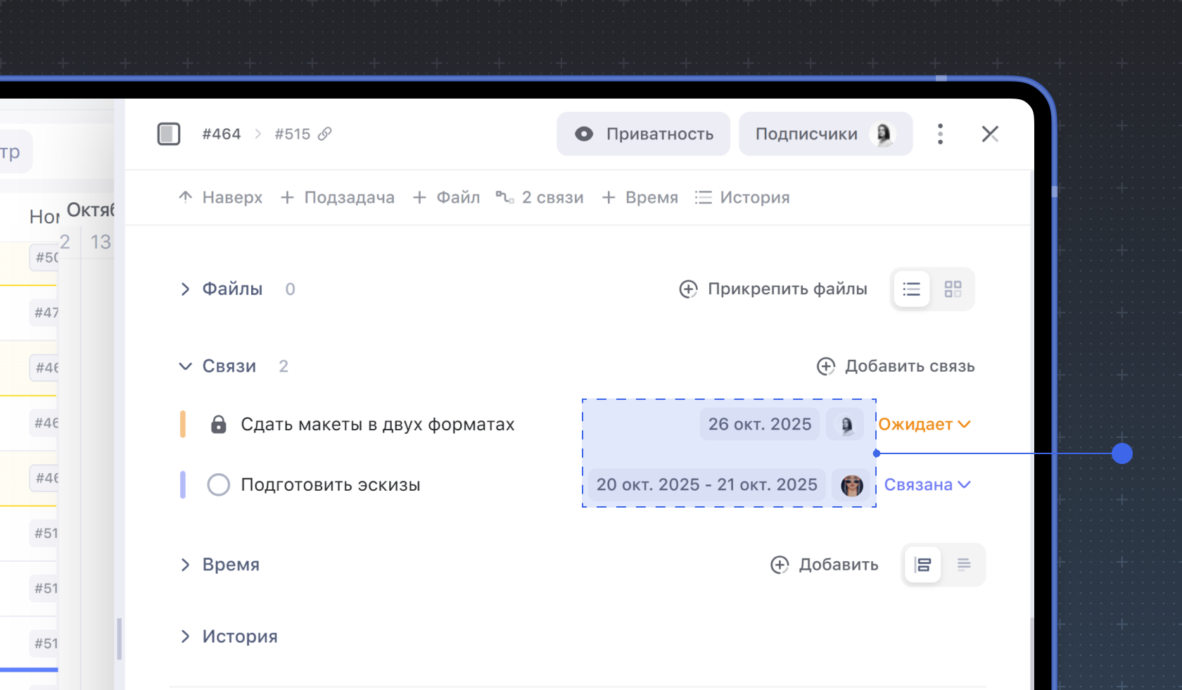This screenshot has height=690, width=1182.
Task: Open the three-dot more options menu
Action: pos(940,134)
